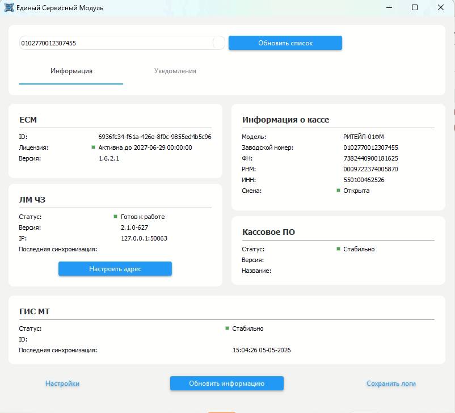The width and height of the screenshot is (455, 413).
Task: Click ГИС МТ status text Стабильно
Action: coord(248,328)
